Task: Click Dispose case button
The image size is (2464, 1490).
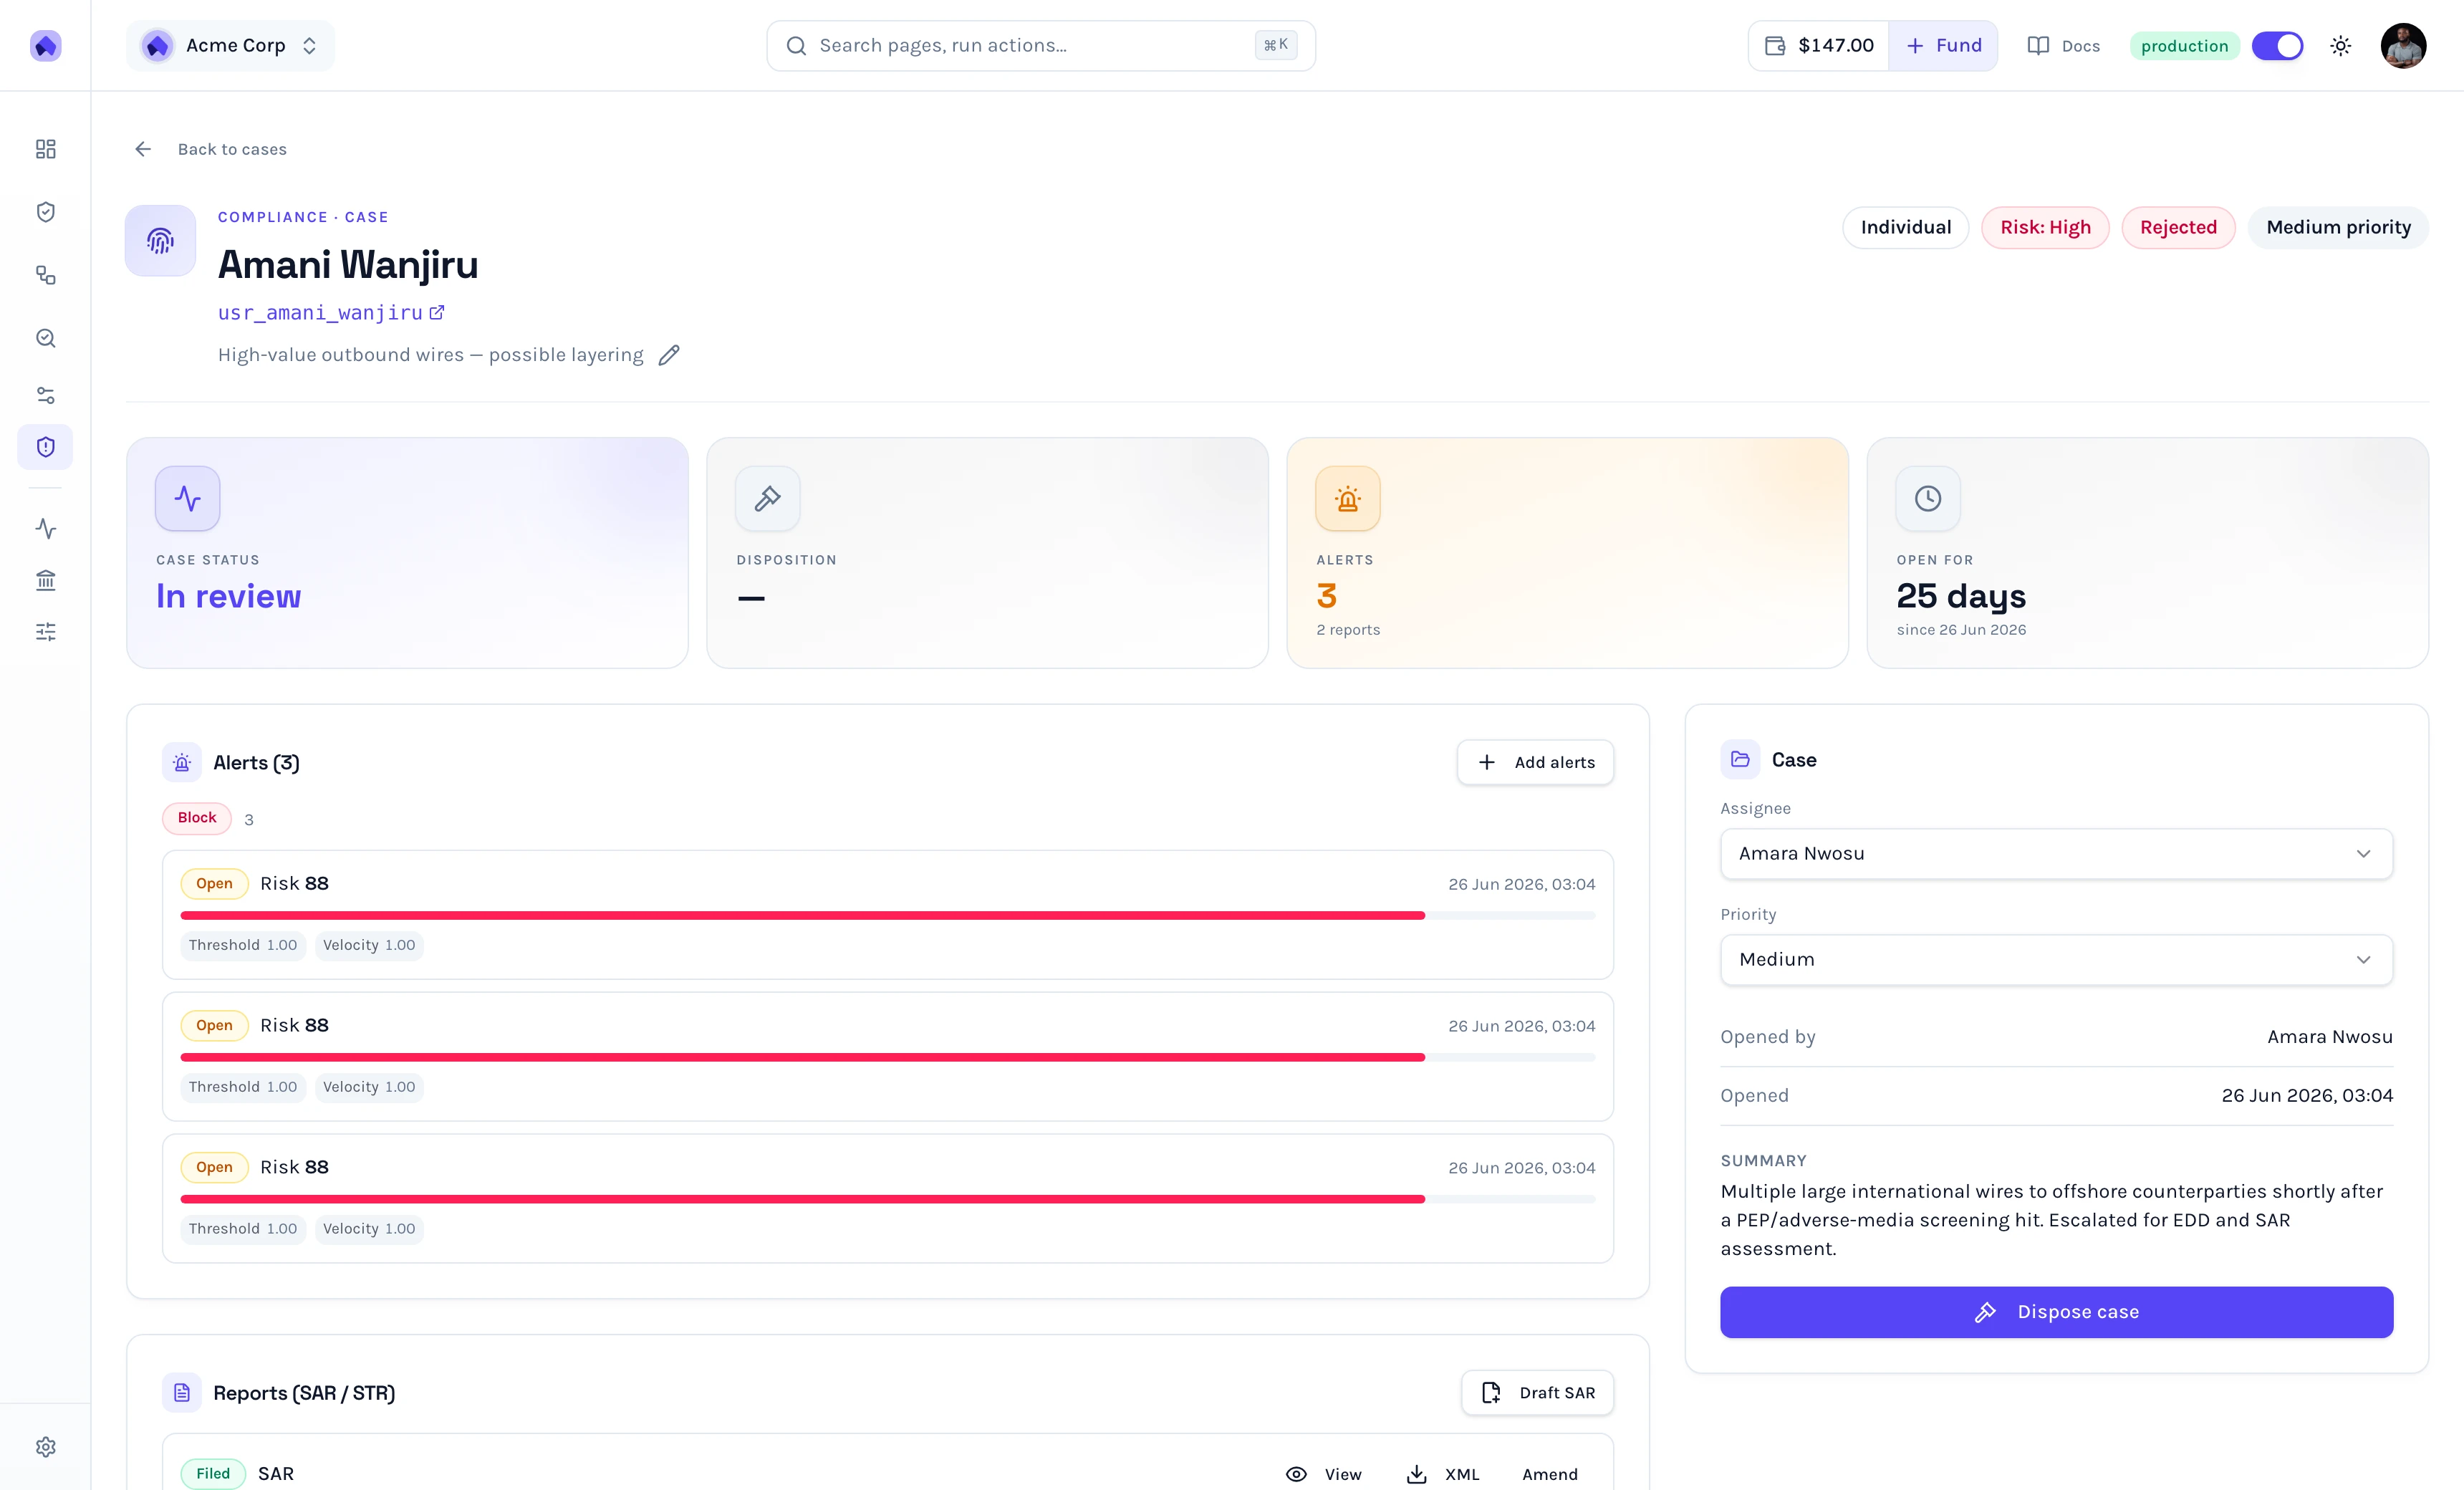Action: pos(2056,1311)
